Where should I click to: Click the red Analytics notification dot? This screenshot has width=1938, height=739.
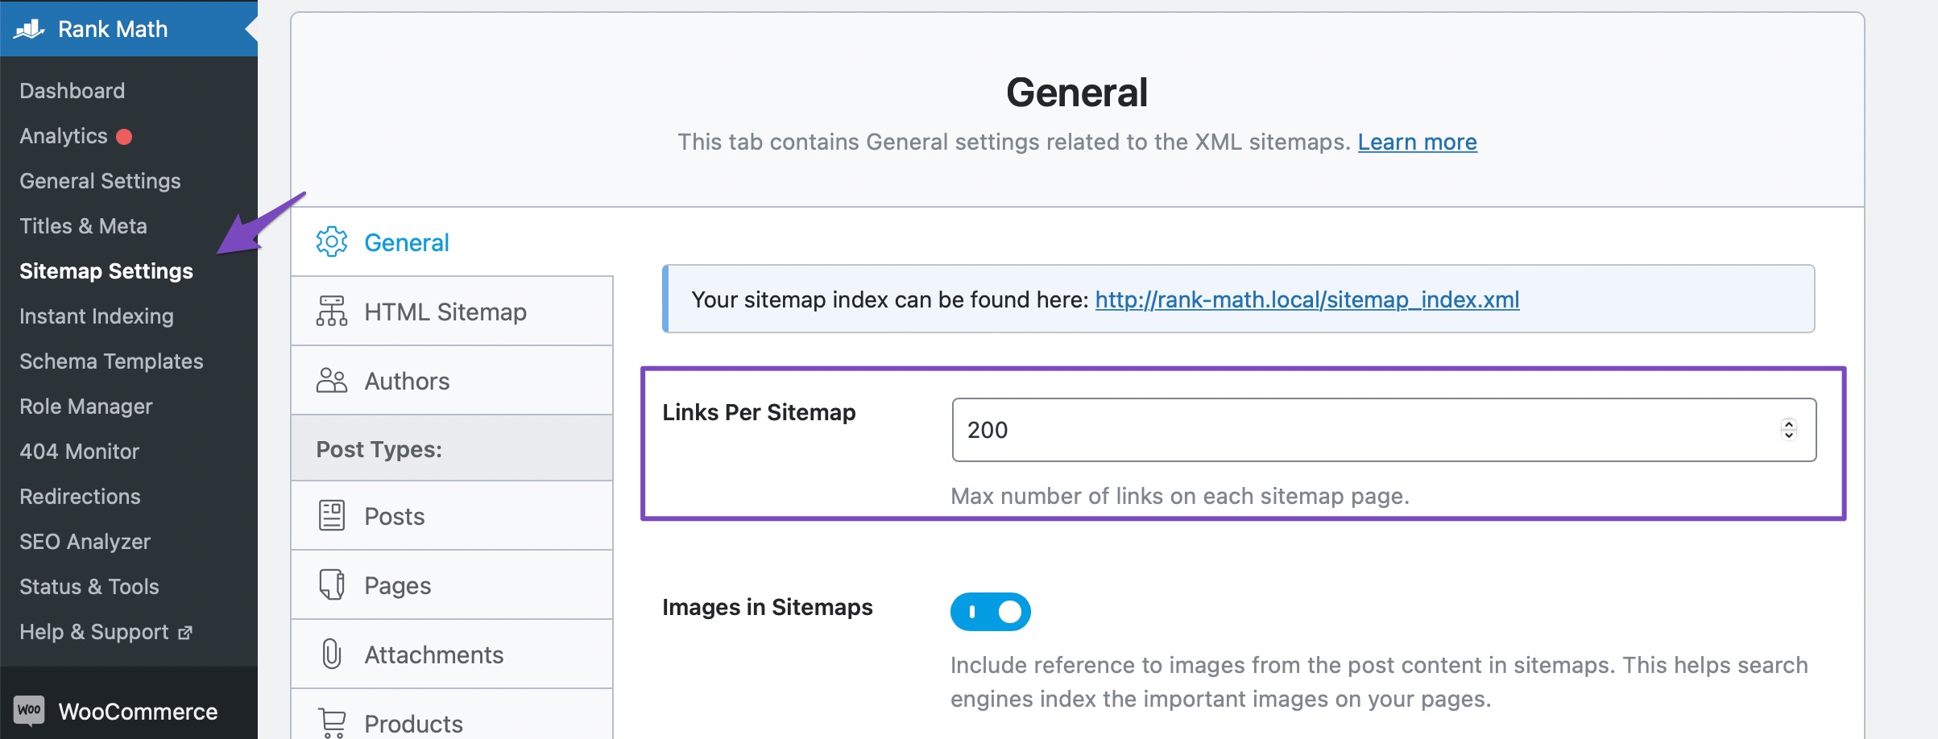pyautogui.click(x=124, y=137)
